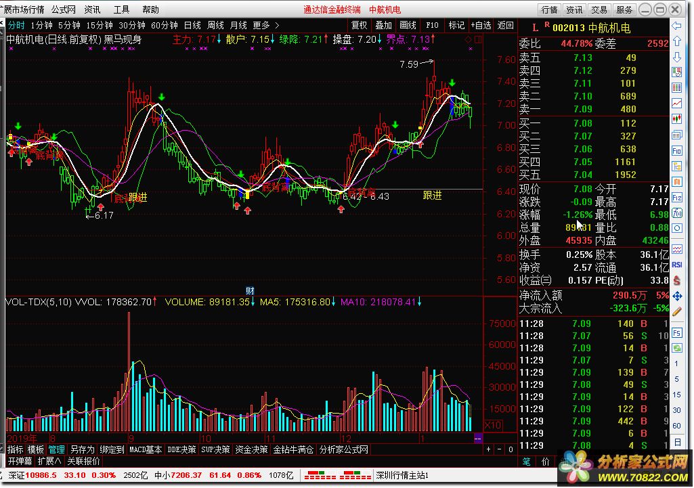Viewport: 694px width, 488px height.
Task: Open the tree structure icon in sidebar
Action: click(x=677, y=167)
